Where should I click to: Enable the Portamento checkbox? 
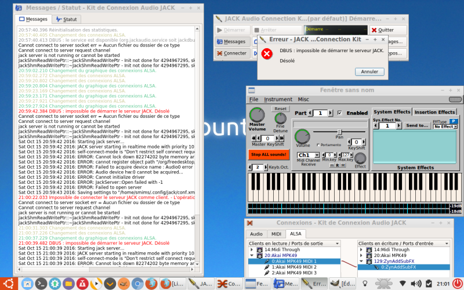click(320, 145)
